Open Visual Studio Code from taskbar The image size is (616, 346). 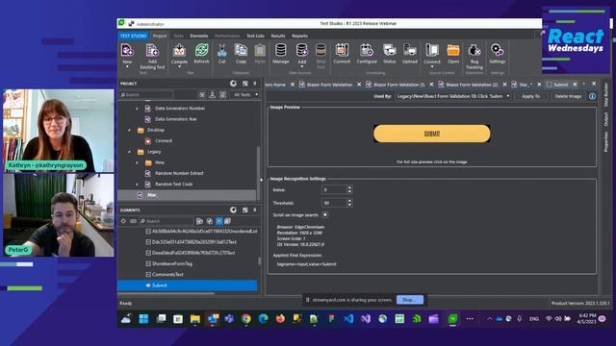348,318
